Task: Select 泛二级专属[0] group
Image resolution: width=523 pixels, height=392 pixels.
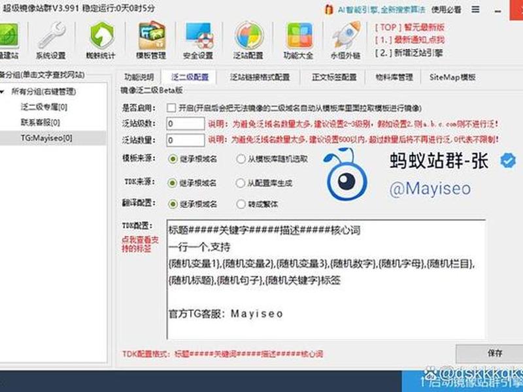Action: click(44, 107)
